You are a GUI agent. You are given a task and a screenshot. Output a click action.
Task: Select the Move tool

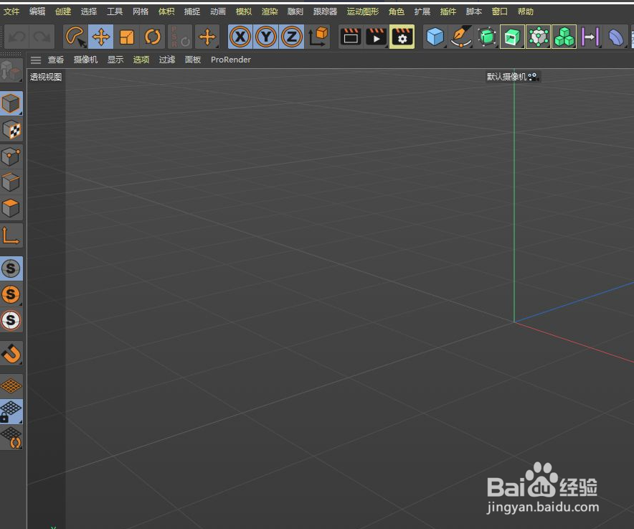tap(100, 37)
